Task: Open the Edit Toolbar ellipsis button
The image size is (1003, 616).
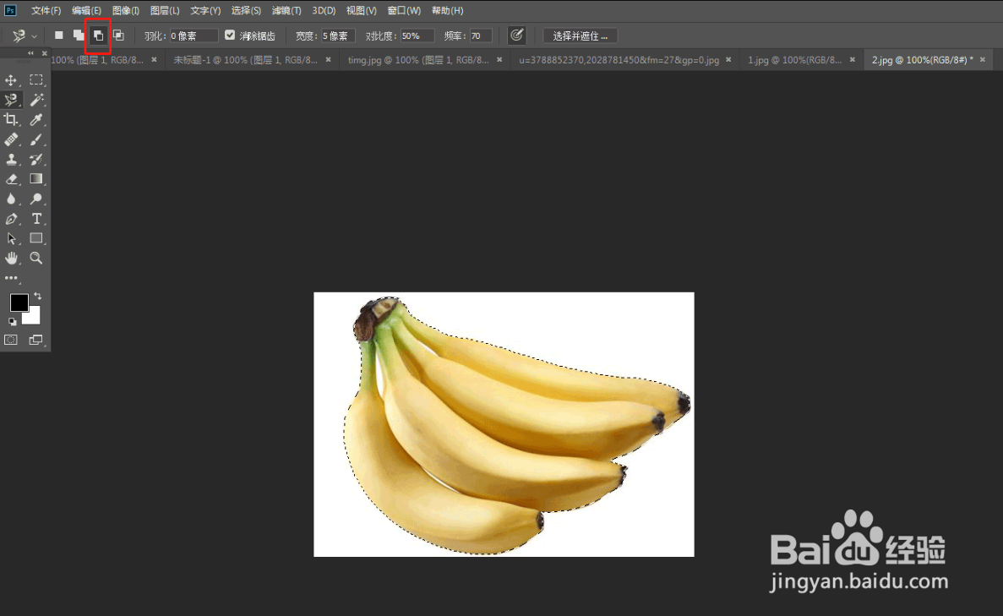Action: 12,278
